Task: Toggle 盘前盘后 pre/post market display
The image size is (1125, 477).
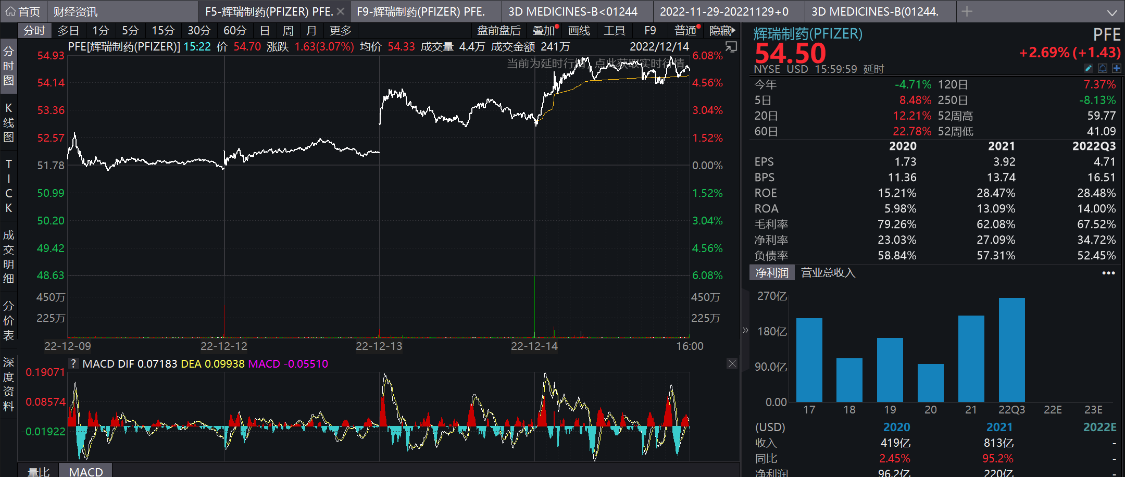Action: coord(498,31)
